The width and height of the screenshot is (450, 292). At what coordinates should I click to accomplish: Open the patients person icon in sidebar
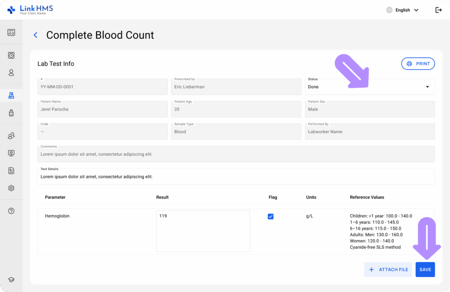pos(11,73)
